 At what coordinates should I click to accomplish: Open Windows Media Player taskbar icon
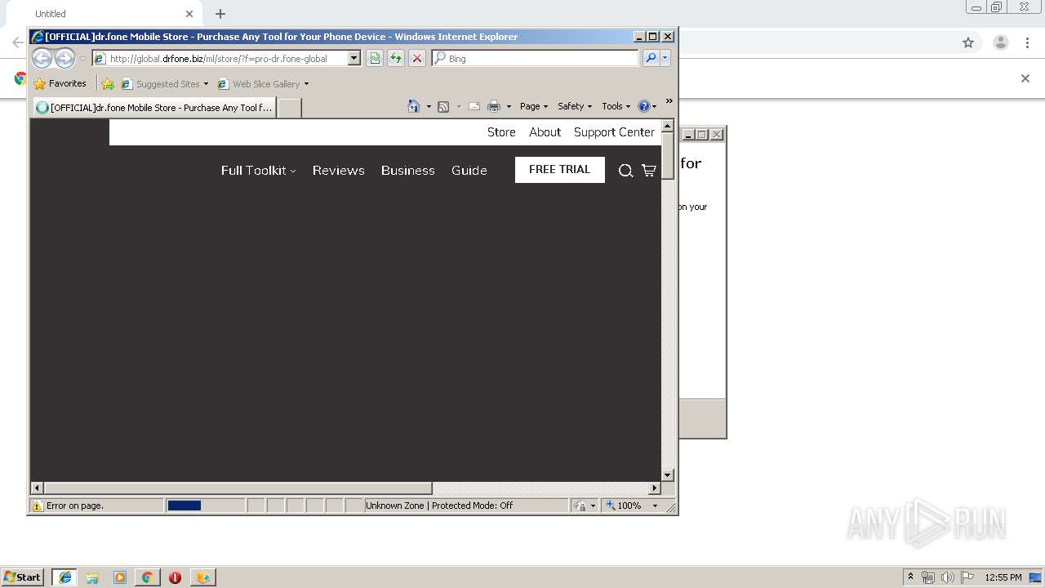(120, 577)
